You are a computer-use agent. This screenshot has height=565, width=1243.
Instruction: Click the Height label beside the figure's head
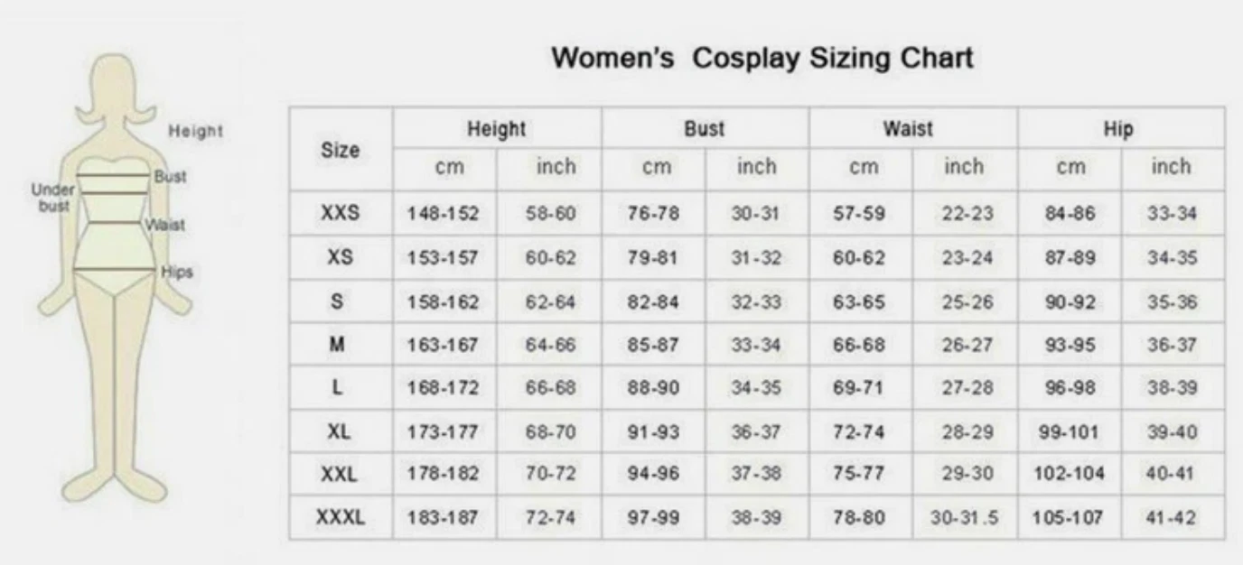[195, 132]
